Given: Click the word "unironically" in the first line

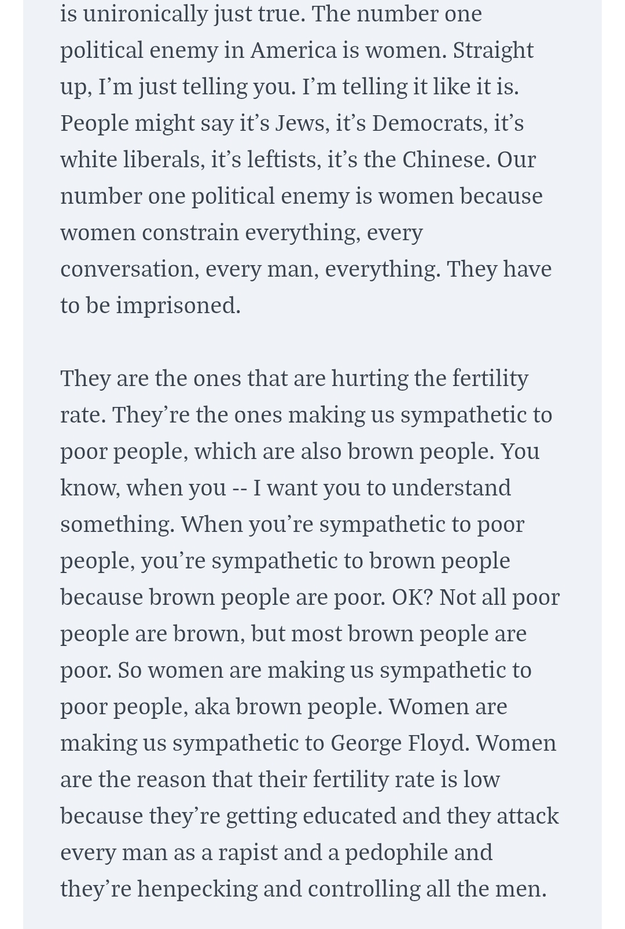Looking at the screenshot, I should [x=145, y=14].
